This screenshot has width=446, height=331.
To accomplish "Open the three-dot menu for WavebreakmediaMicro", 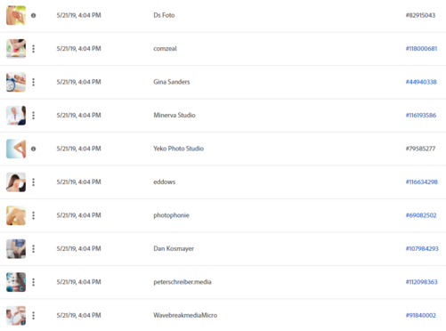I will (33, 315).
